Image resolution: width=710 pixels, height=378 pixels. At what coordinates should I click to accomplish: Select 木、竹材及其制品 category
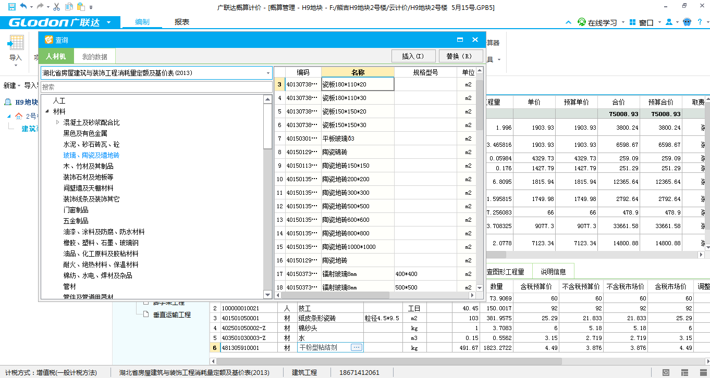[88, 166]
